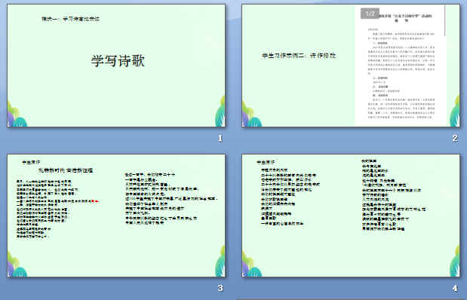The height and width of the screenshot is (300, 467).
Task: Select the right-column poem text on slide 3
Action: point(171,198)
